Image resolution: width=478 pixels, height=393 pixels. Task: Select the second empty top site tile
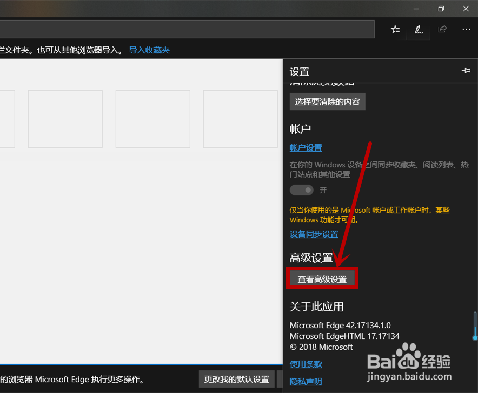[x=65, y=119]
